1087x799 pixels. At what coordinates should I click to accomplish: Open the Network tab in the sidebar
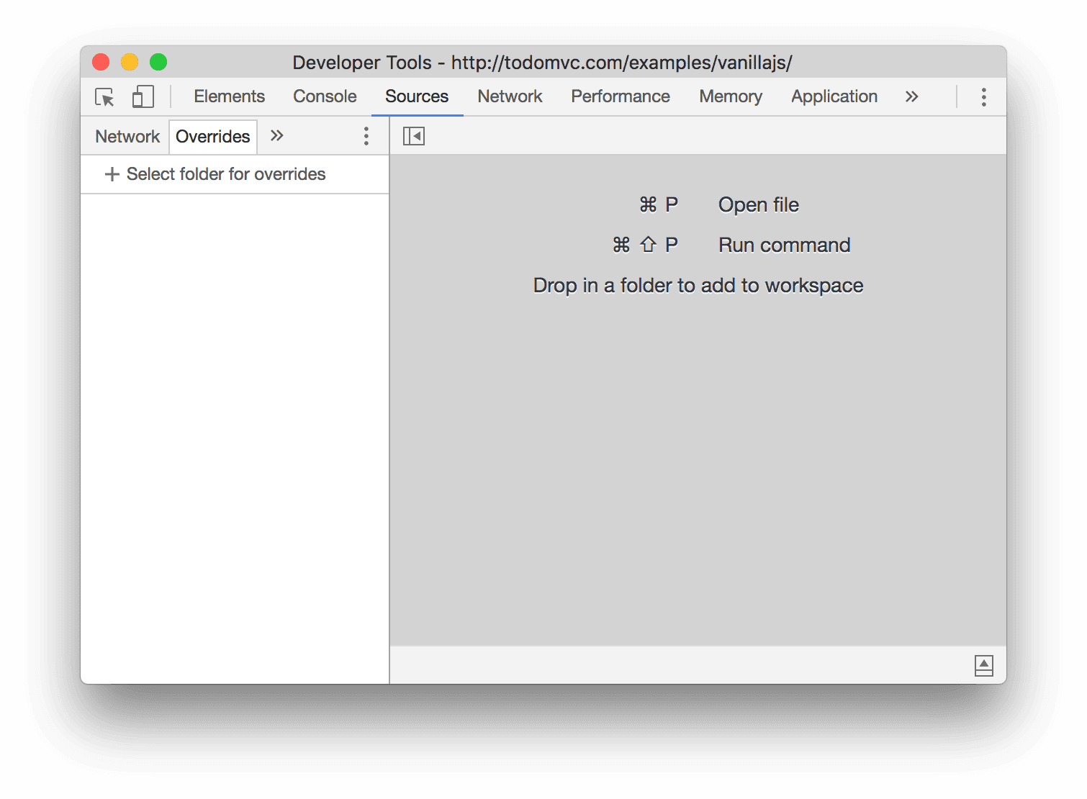point(127,136)
